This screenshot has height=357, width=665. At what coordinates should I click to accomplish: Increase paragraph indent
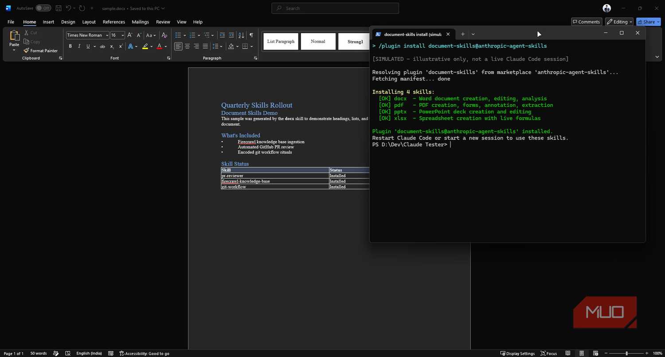click(x=231, y=35)
